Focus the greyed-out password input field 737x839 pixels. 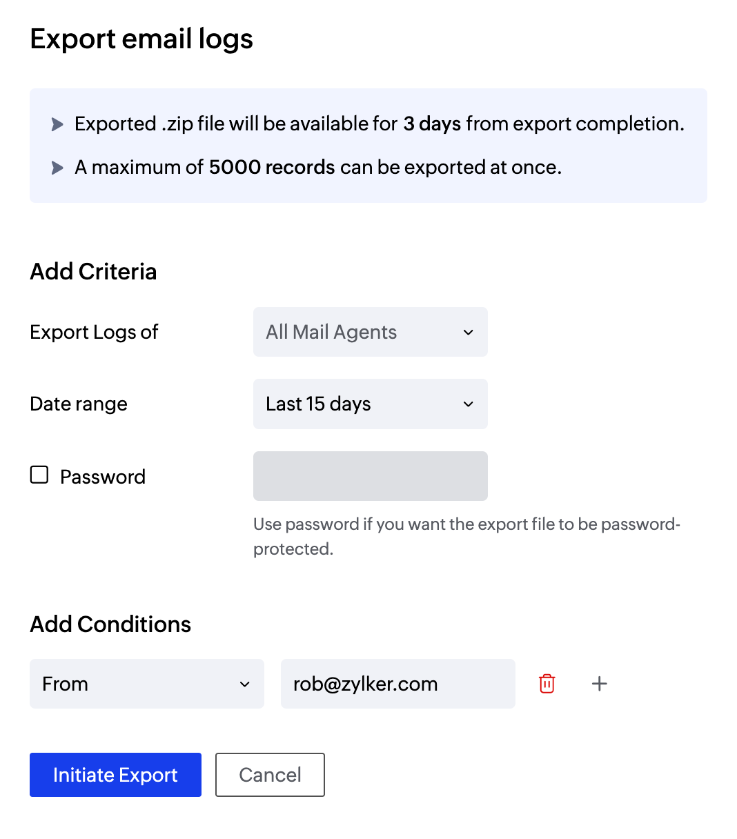370,476
